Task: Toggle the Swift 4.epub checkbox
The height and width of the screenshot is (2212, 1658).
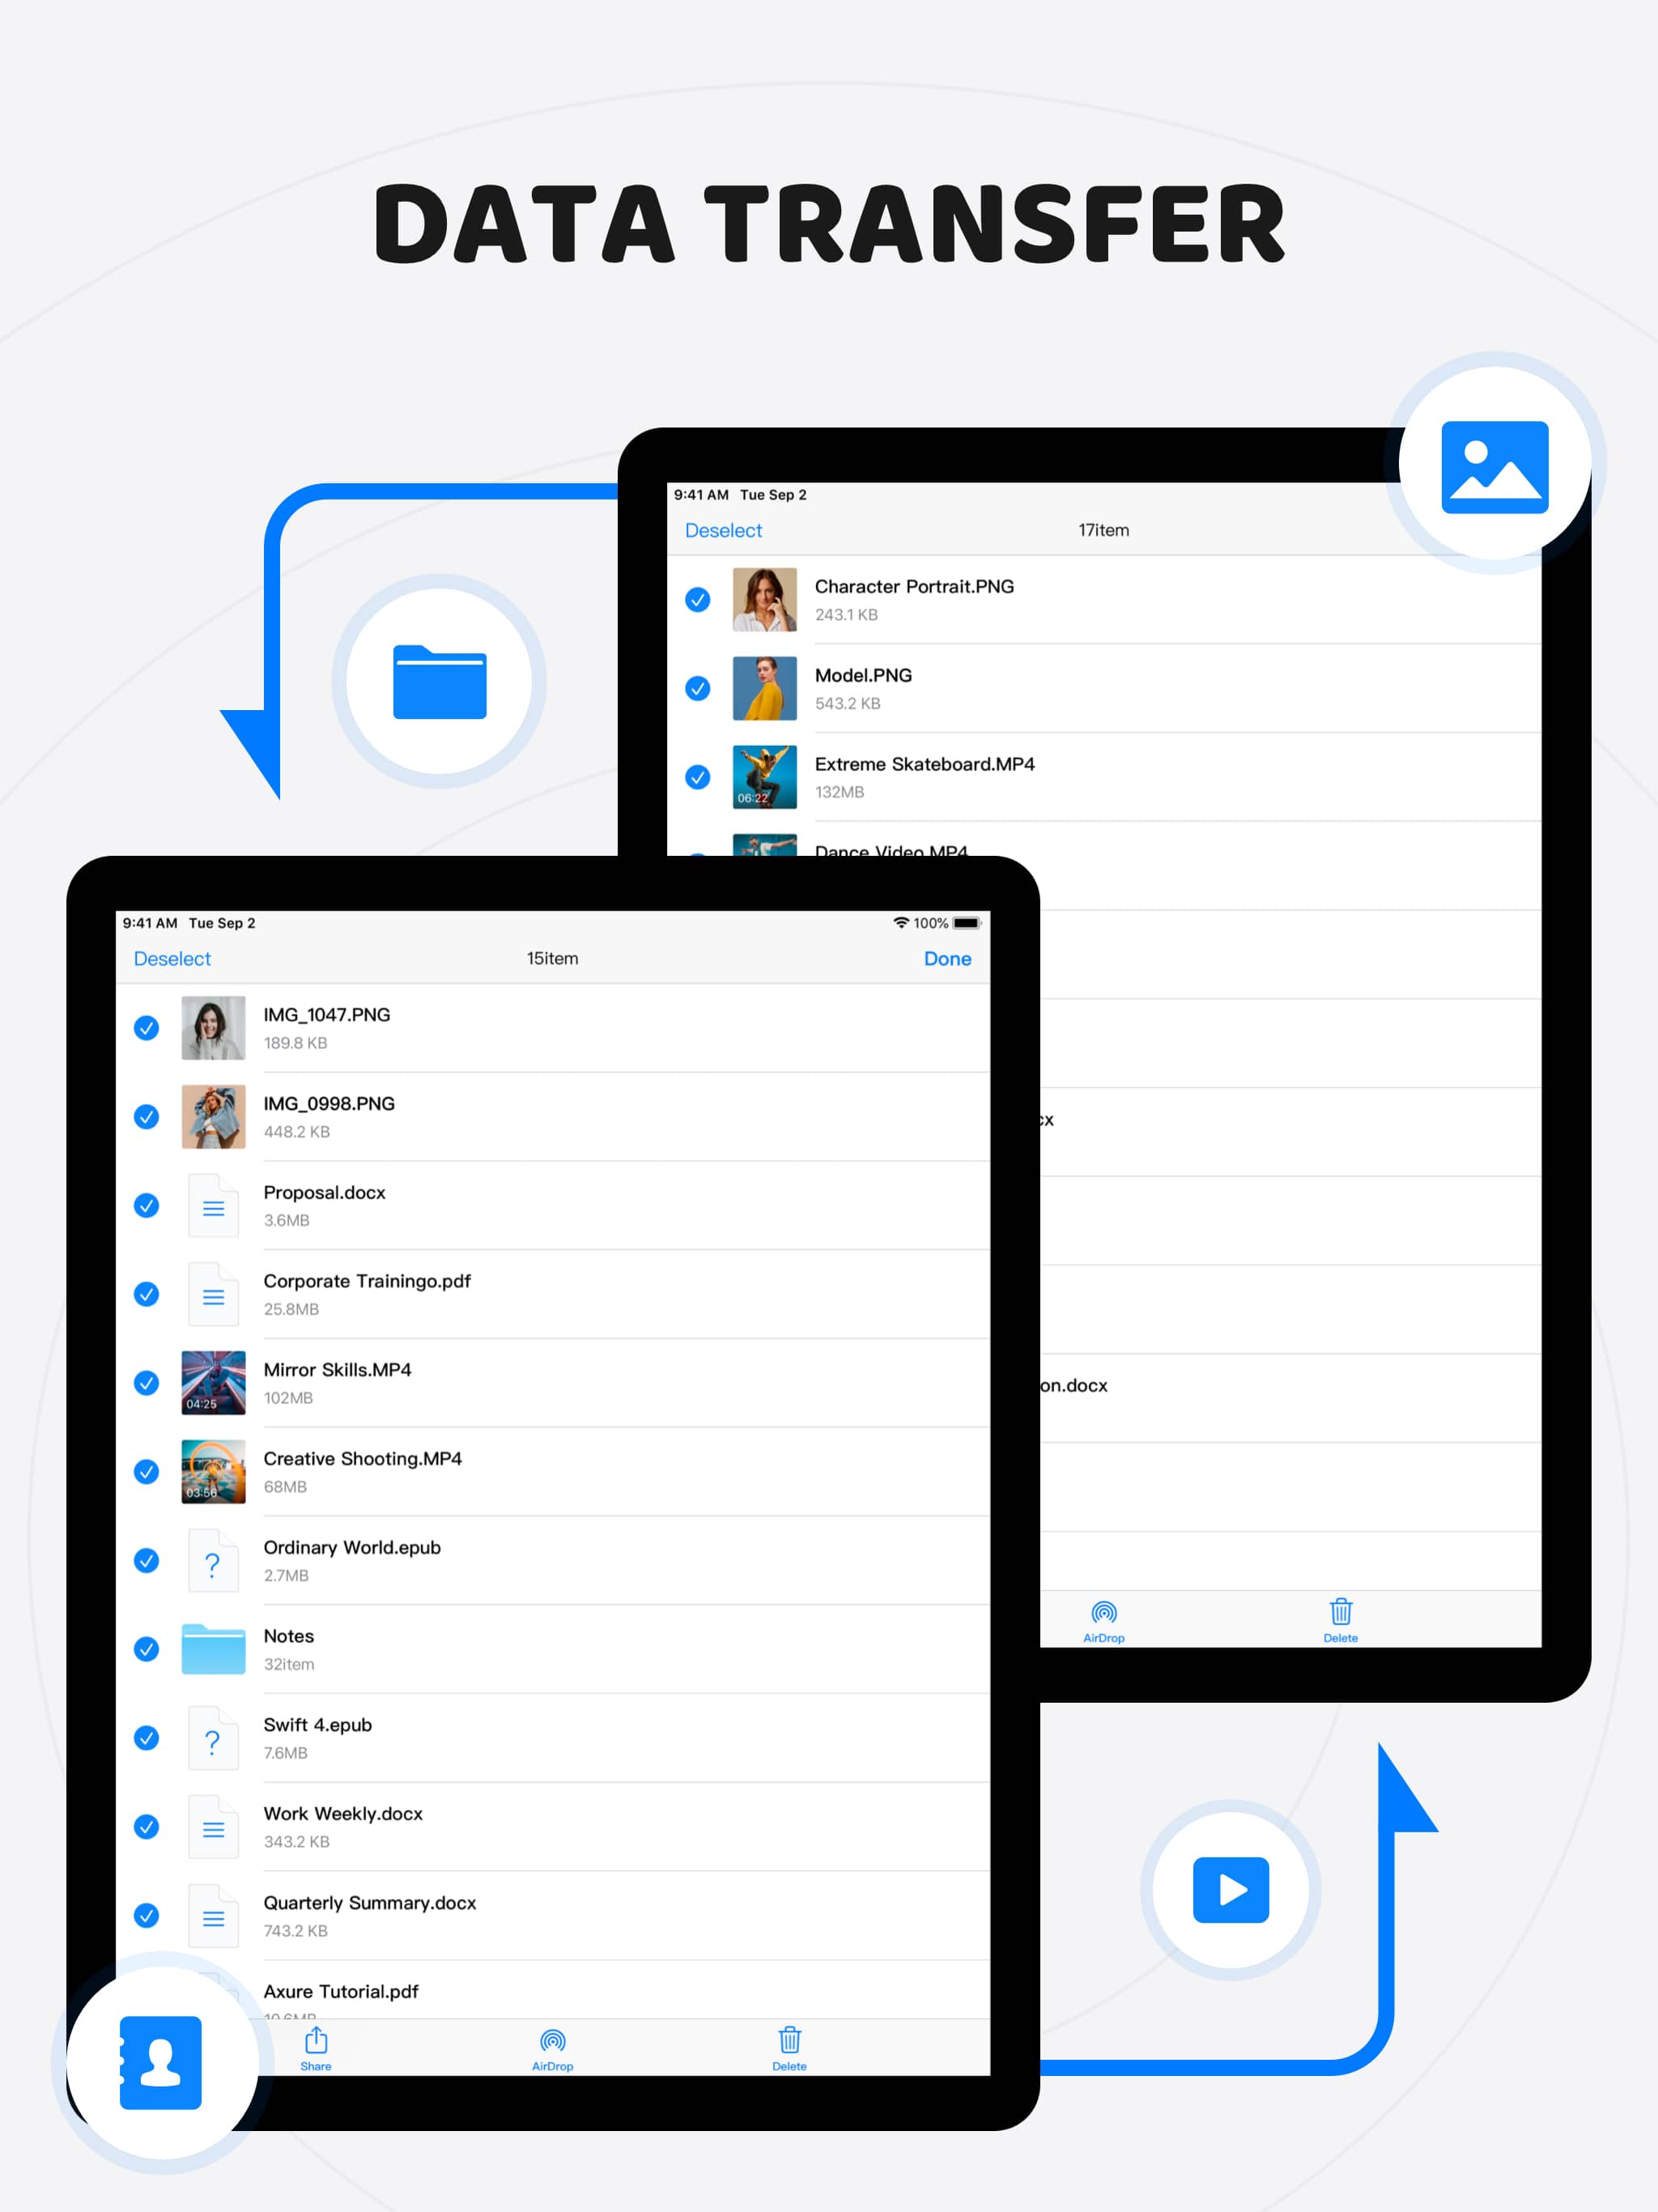Action: pos(147,1737)
